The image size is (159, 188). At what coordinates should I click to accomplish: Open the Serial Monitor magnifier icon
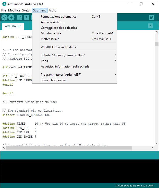[152, 18]
